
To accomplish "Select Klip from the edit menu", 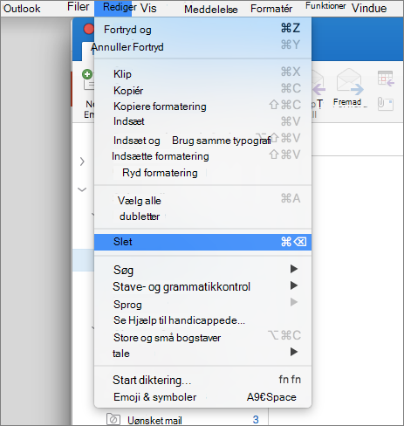I will 202,73.
